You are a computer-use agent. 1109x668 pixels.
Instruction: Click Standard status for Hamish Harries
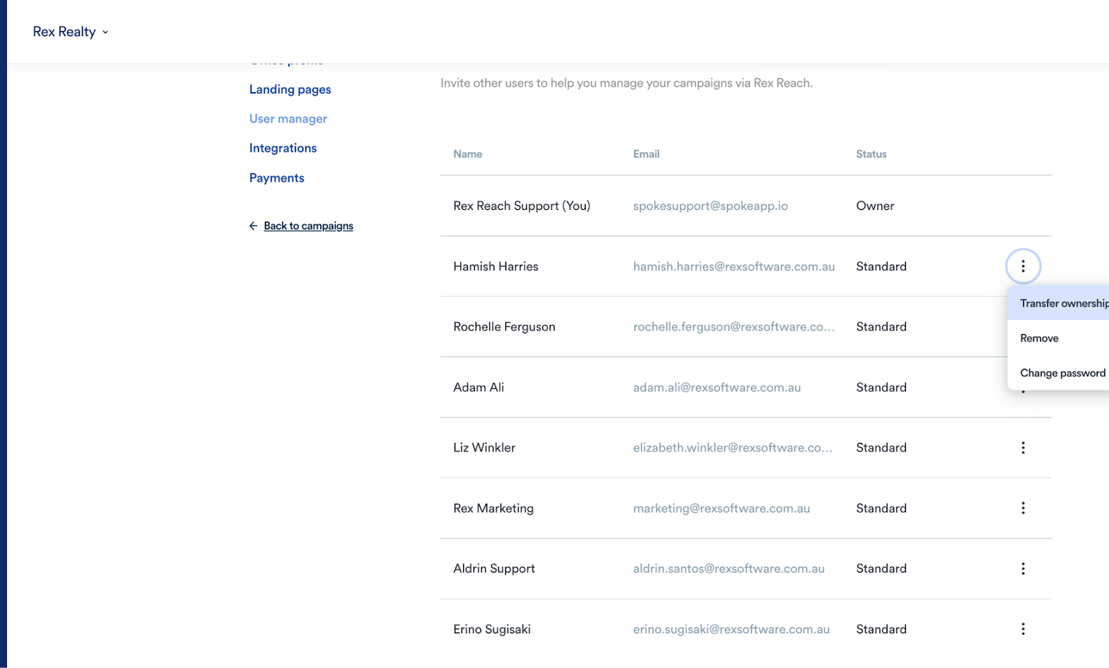click(x=881, y=266)
